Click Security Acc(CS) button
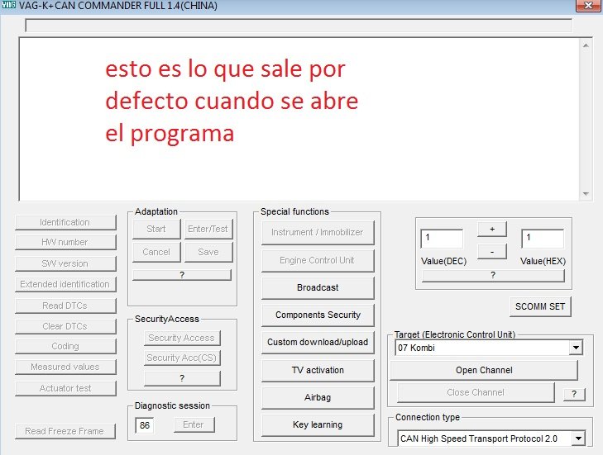Viewport: 603px width, 455px height. [x=182, y=358]
